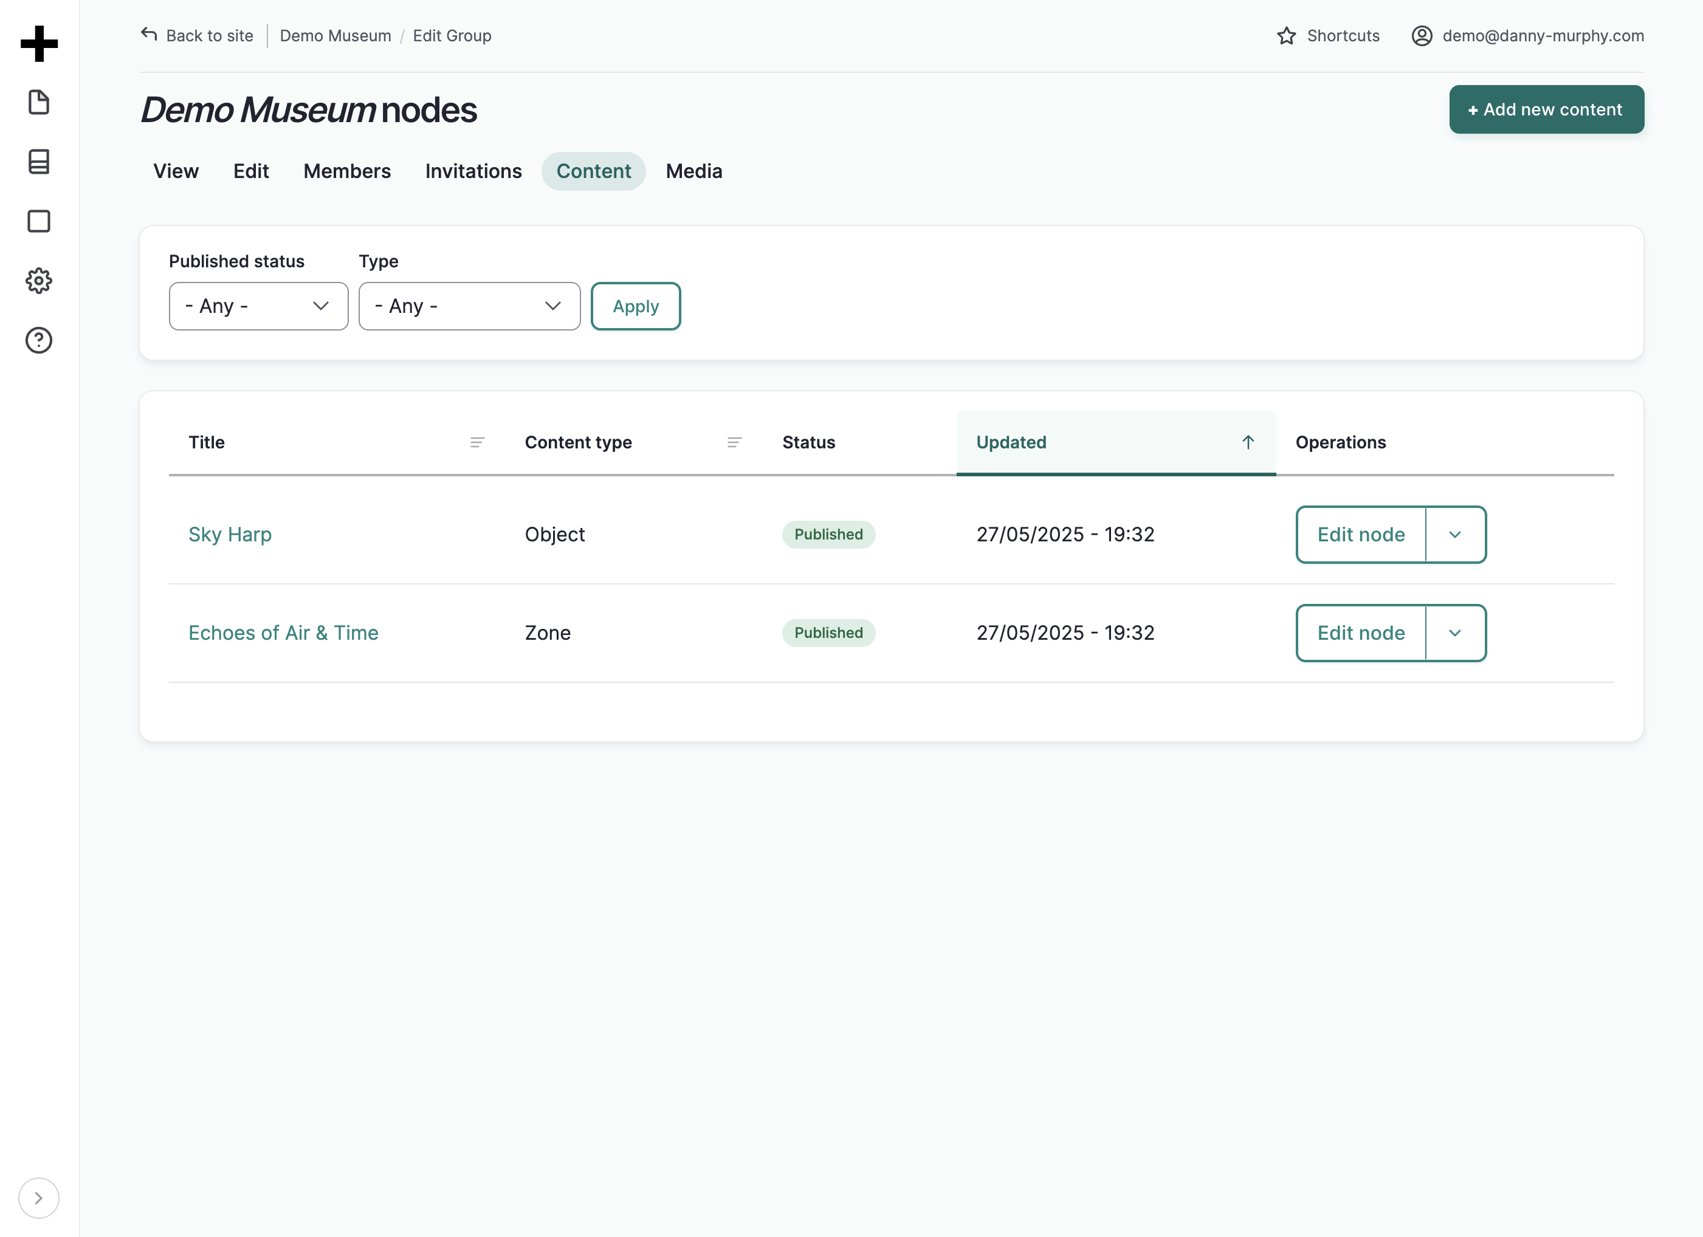Open the help question mark icon

(39, 340)
